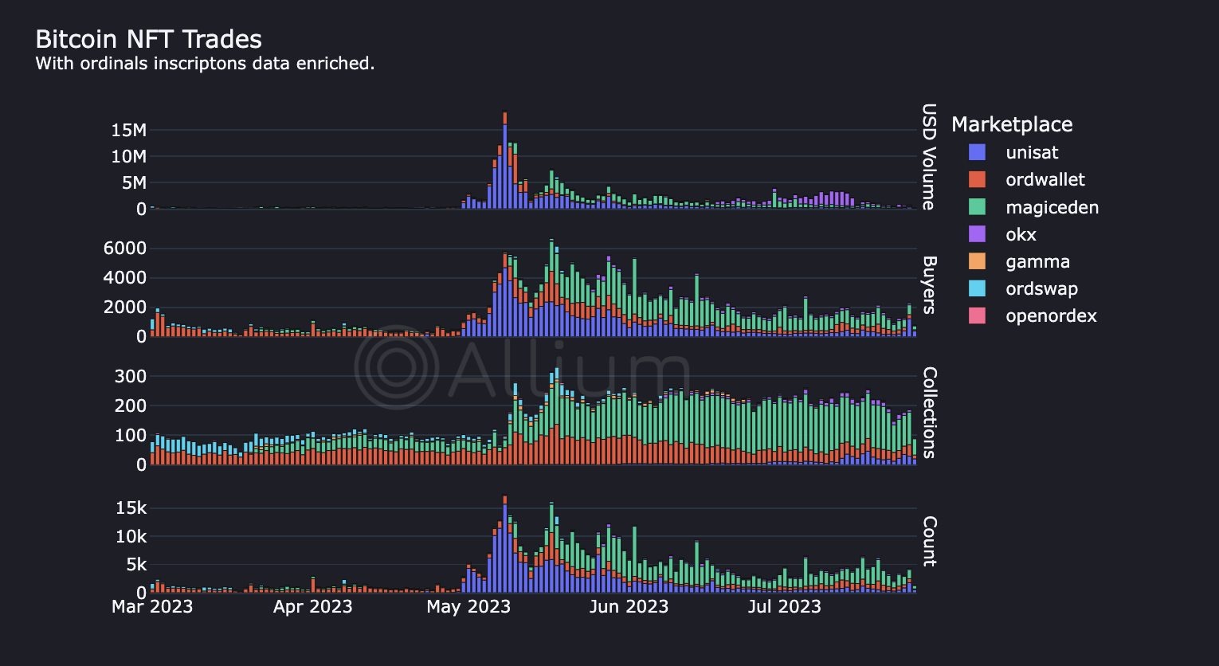Click the 5M tick on USD Volume axis

point(133,182)
